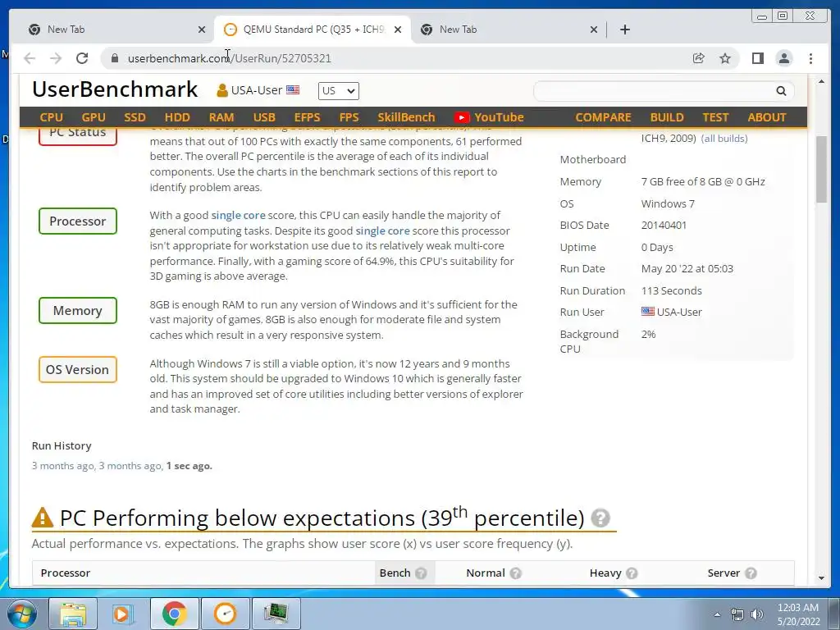Click the help icon next to Bench
The height and width of the screenshot is (630, 840).
(421, 573)
